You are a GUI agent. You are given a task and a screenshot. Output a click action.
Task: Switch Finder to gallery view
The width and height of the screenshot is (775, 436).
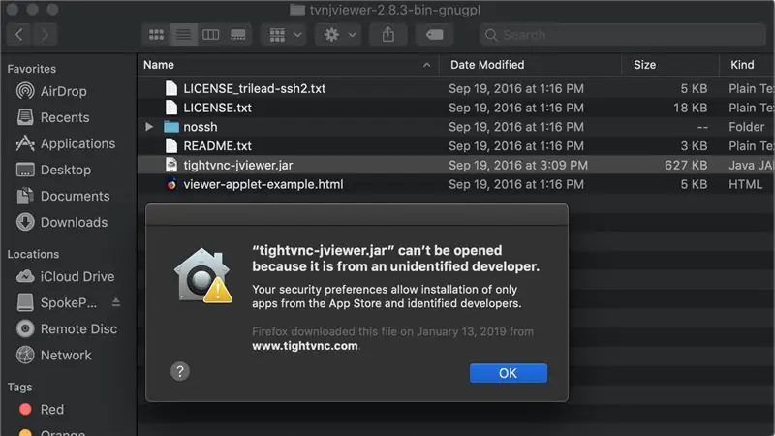coord(237,35)
